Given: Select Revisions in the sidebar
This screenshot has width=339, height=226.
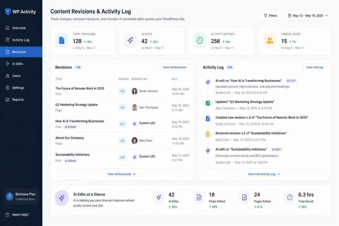Looking at the screenshot, I should click(x=21, y=52).
